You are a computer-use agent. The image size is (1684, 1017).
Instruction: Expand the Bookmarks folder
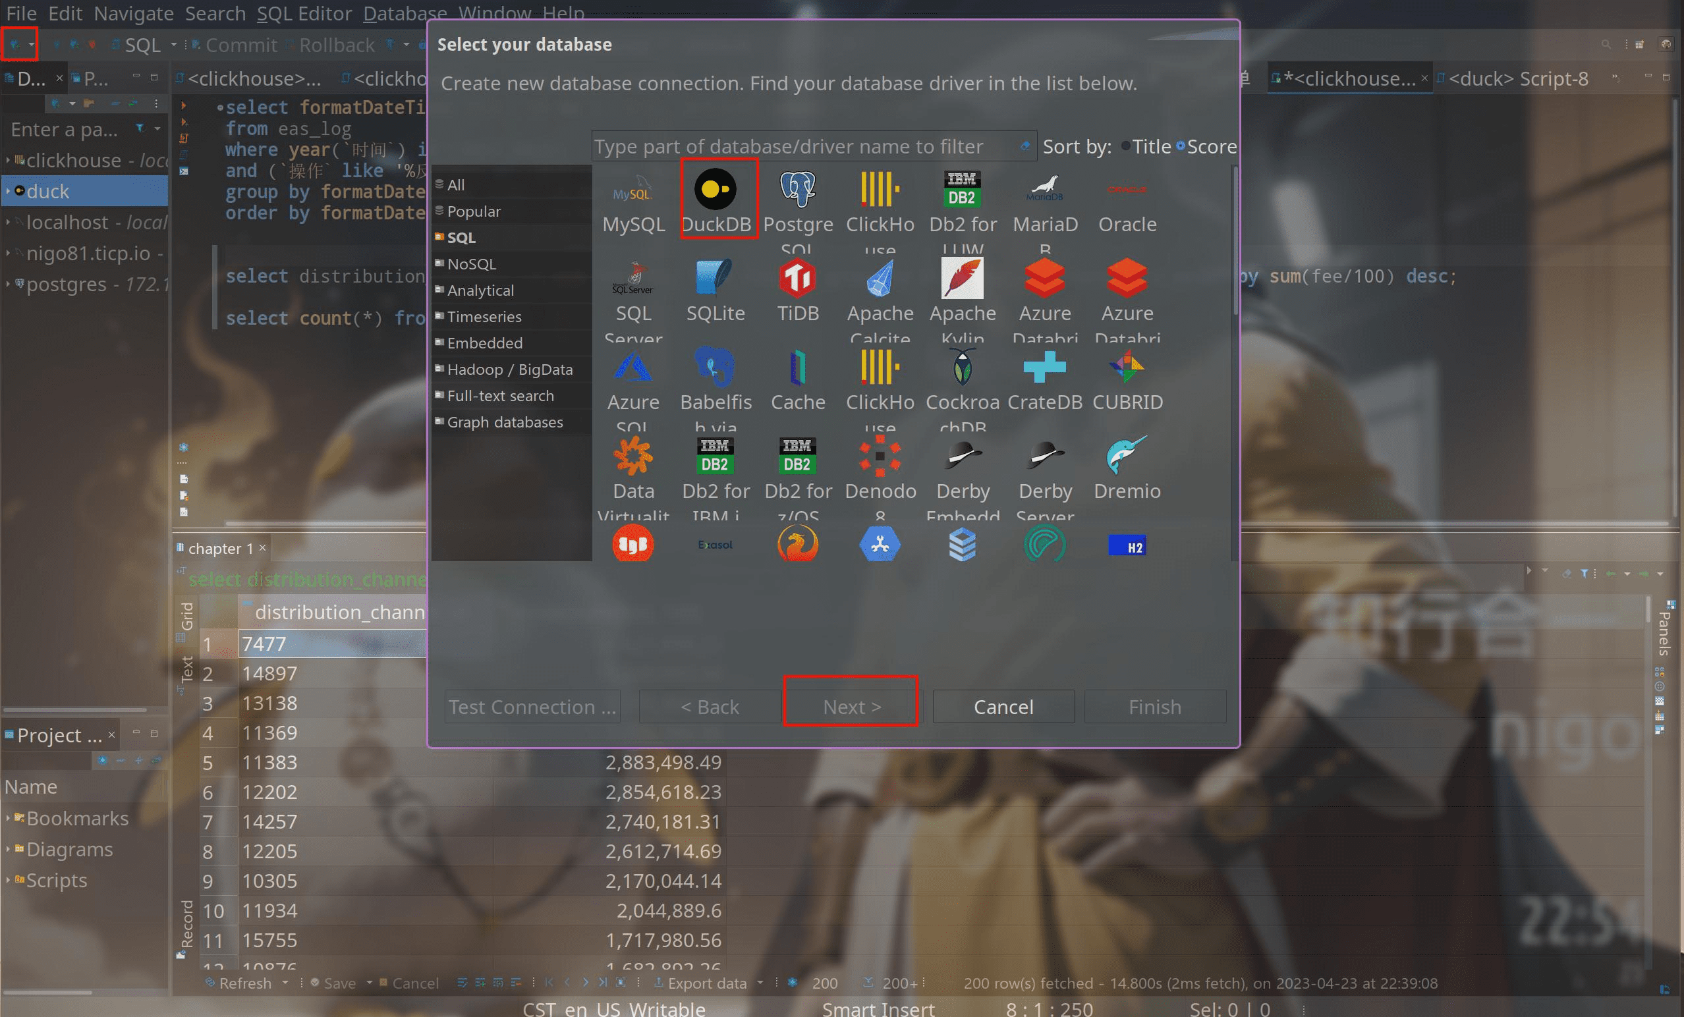7,818
